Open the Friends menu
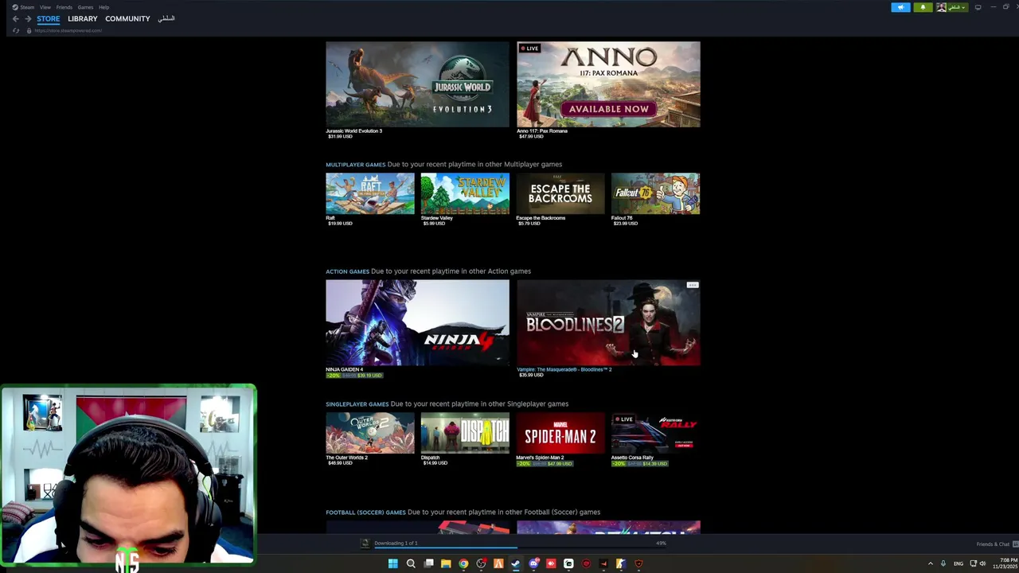 point(64,7)
